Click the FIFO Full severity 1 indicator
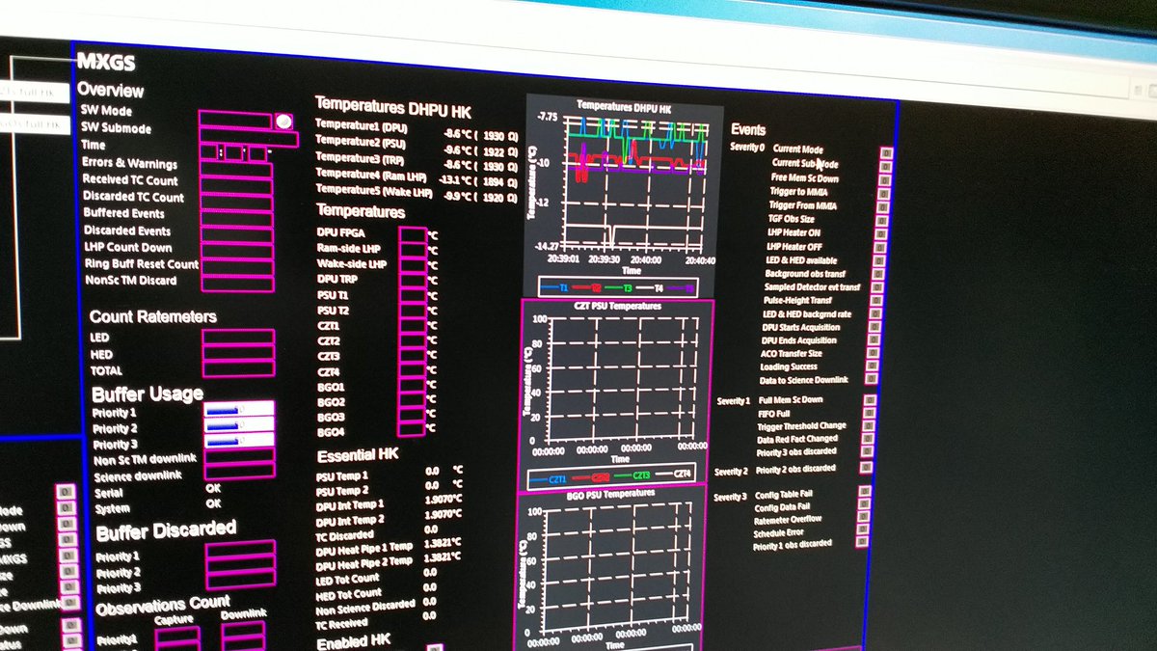The width and height of the screenshot is (1157, 651). coord(868,414)
